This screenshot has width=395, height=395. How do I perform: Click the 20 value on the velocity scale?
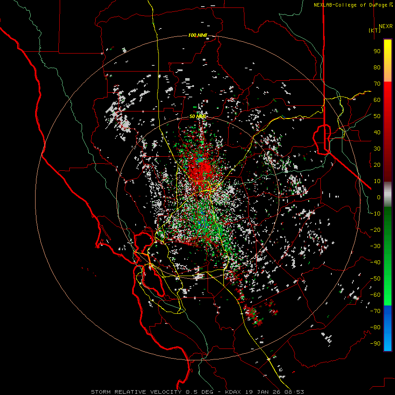(377, 165)
